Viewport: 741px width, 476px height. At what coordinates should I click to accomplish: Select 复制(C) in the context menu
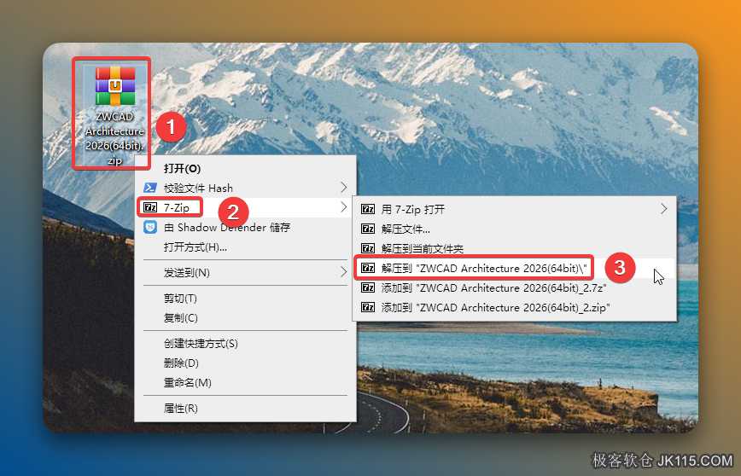pyautogui.click(x=245, y=318)
